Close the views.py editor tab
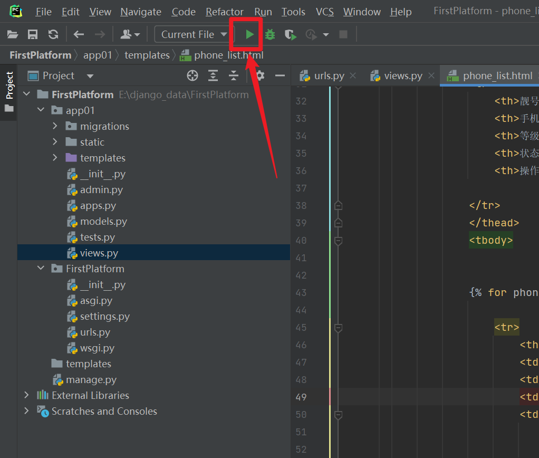Image resolution: width=539 pixels, height=458 pixels. click(431, 76)
